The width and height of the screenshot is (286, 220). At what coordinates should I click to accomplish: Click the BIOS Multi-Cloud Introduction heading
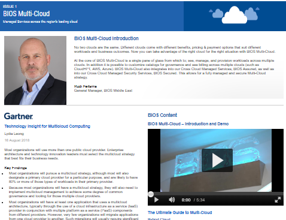[107, 38]
